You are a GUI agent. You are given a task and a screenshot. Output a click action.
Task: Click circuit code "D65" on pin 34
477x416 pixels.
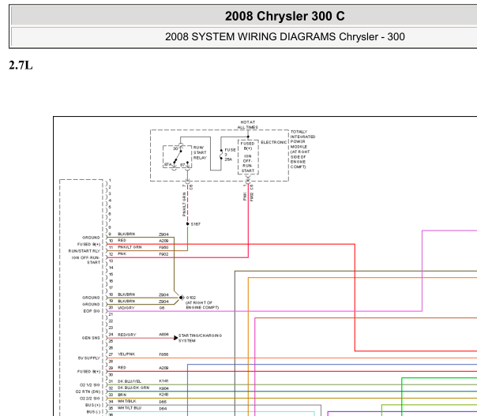pyautogui.click(x=163, y=402)
